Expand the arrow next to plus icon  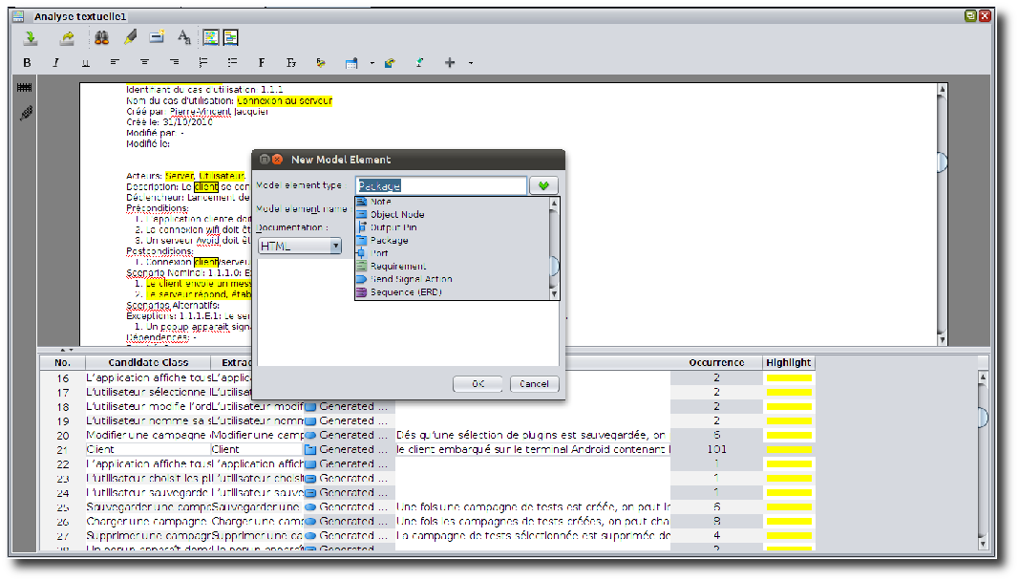coord(471,64)
